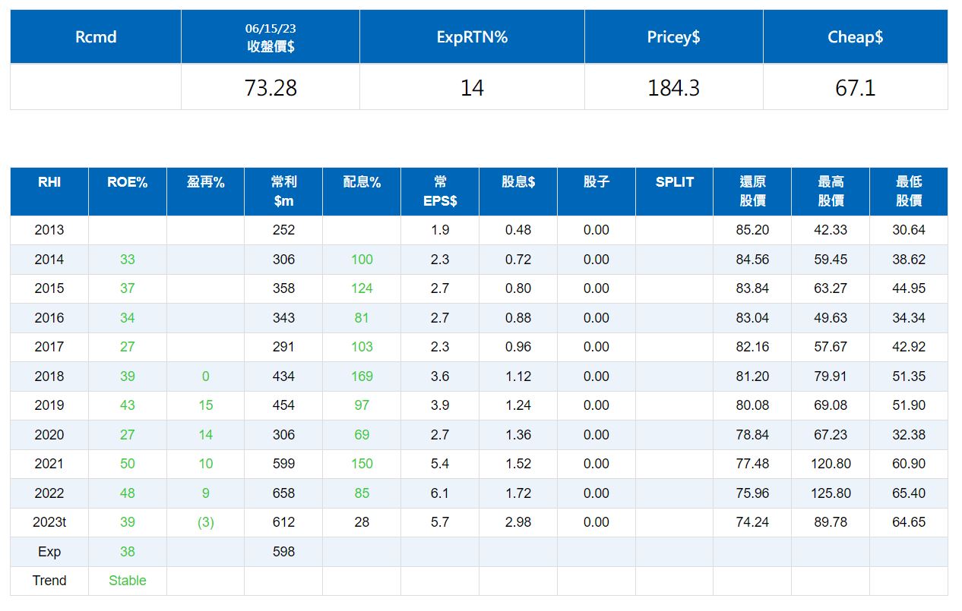
Task: Select the Exp row ROE value 38
Action: pyautogui.click(x=128, y=552)
